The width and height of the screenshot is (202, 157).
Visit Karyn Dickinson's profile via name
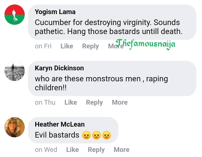tap(59, 68)
